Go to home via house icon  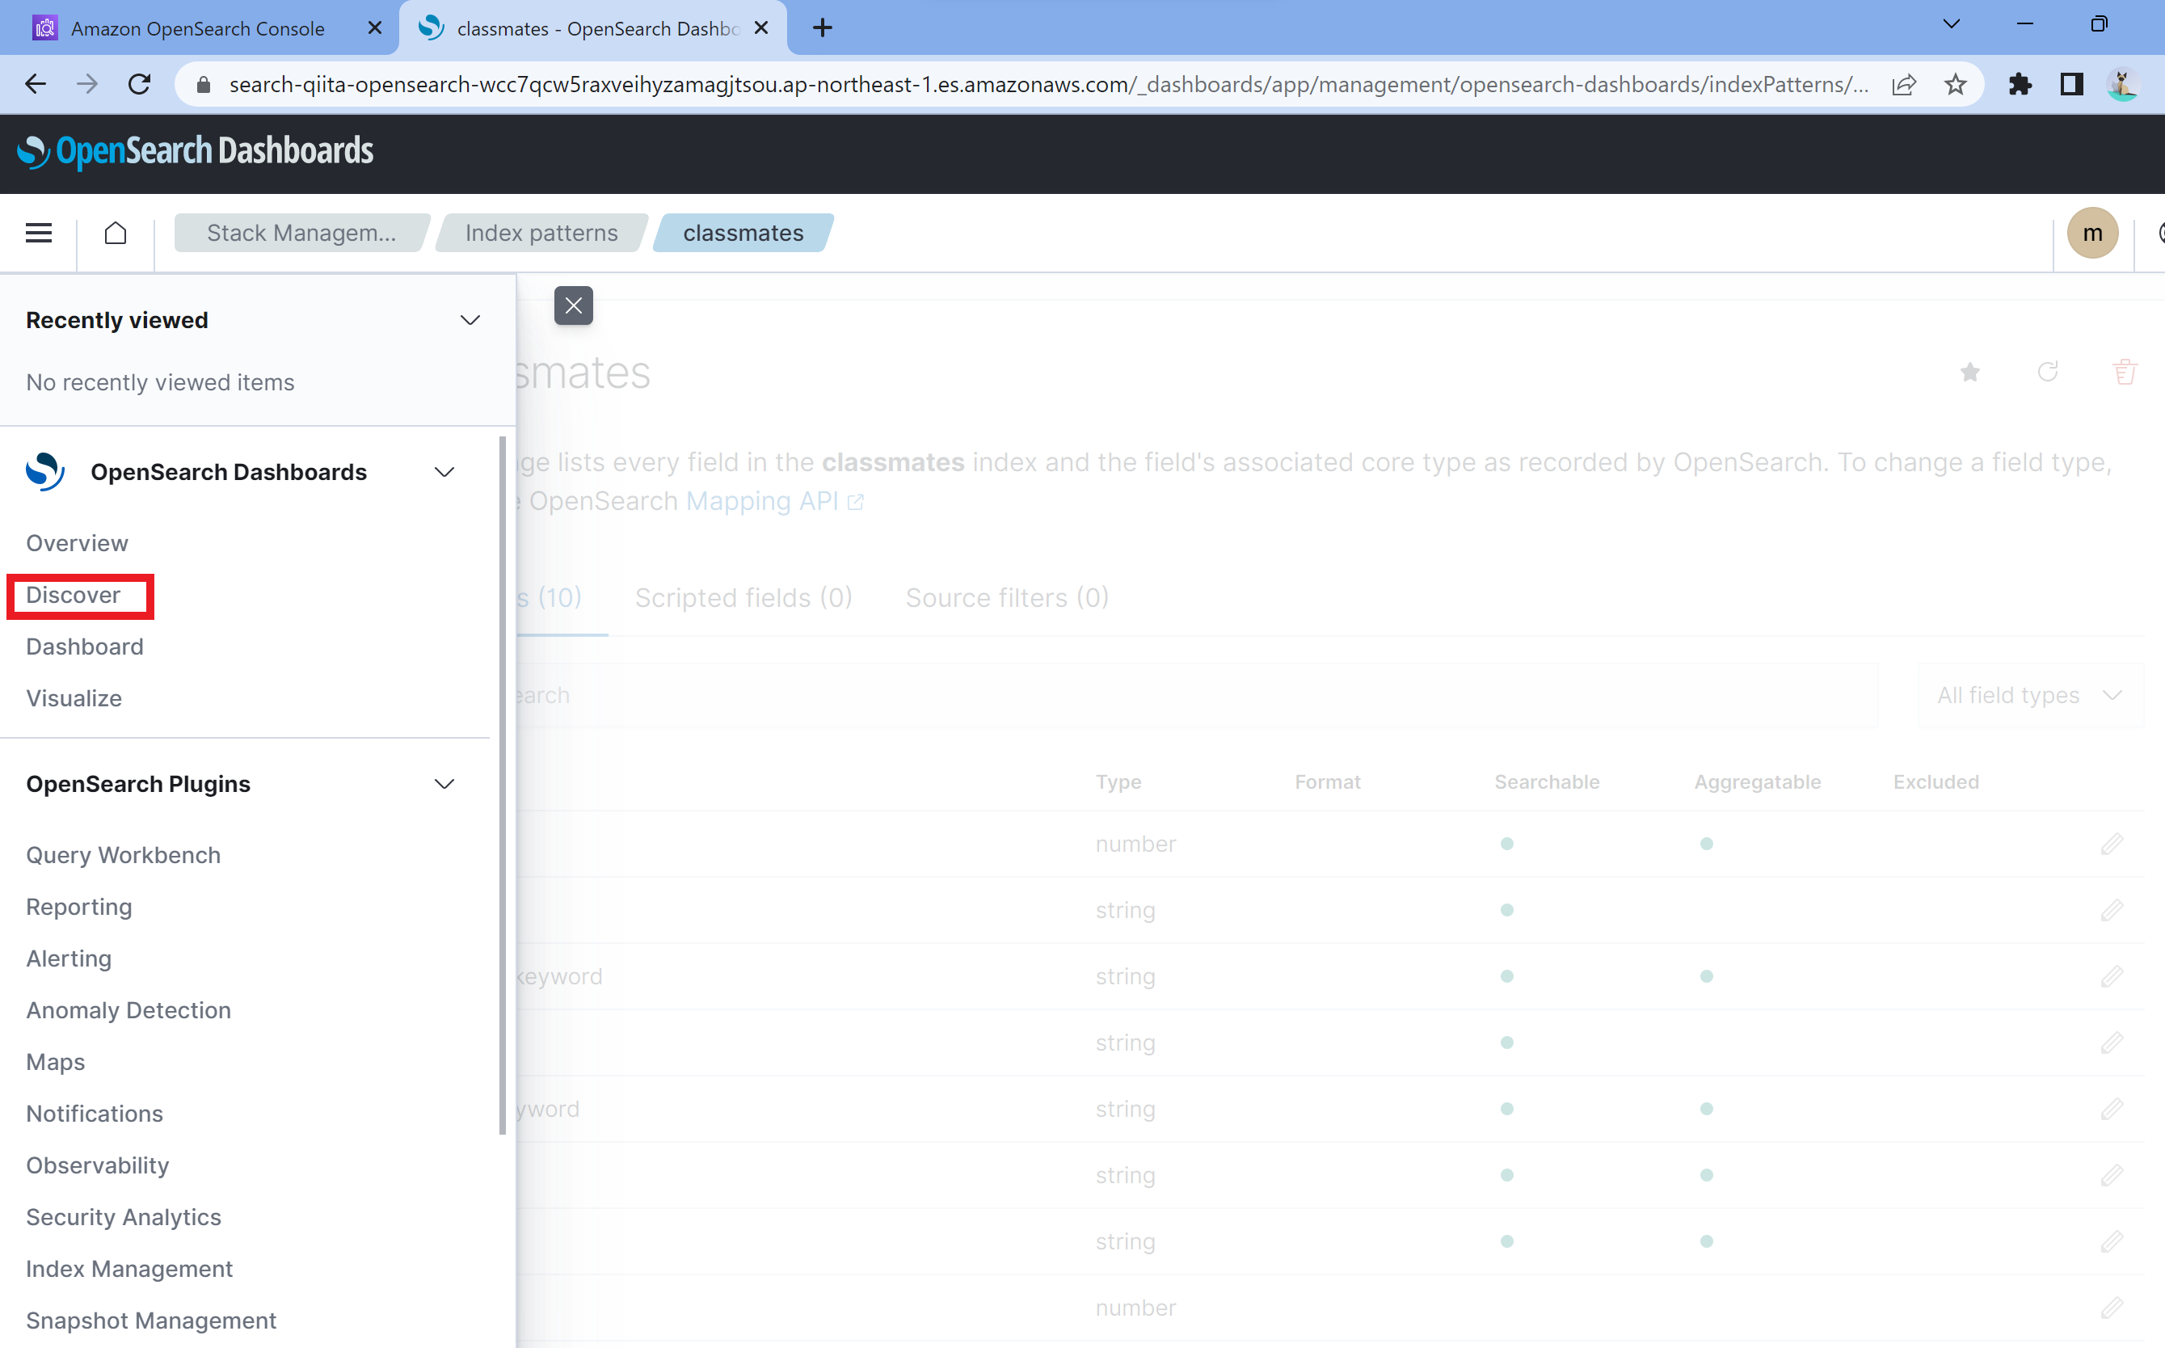pyautogui.click(x=115, y=233)
